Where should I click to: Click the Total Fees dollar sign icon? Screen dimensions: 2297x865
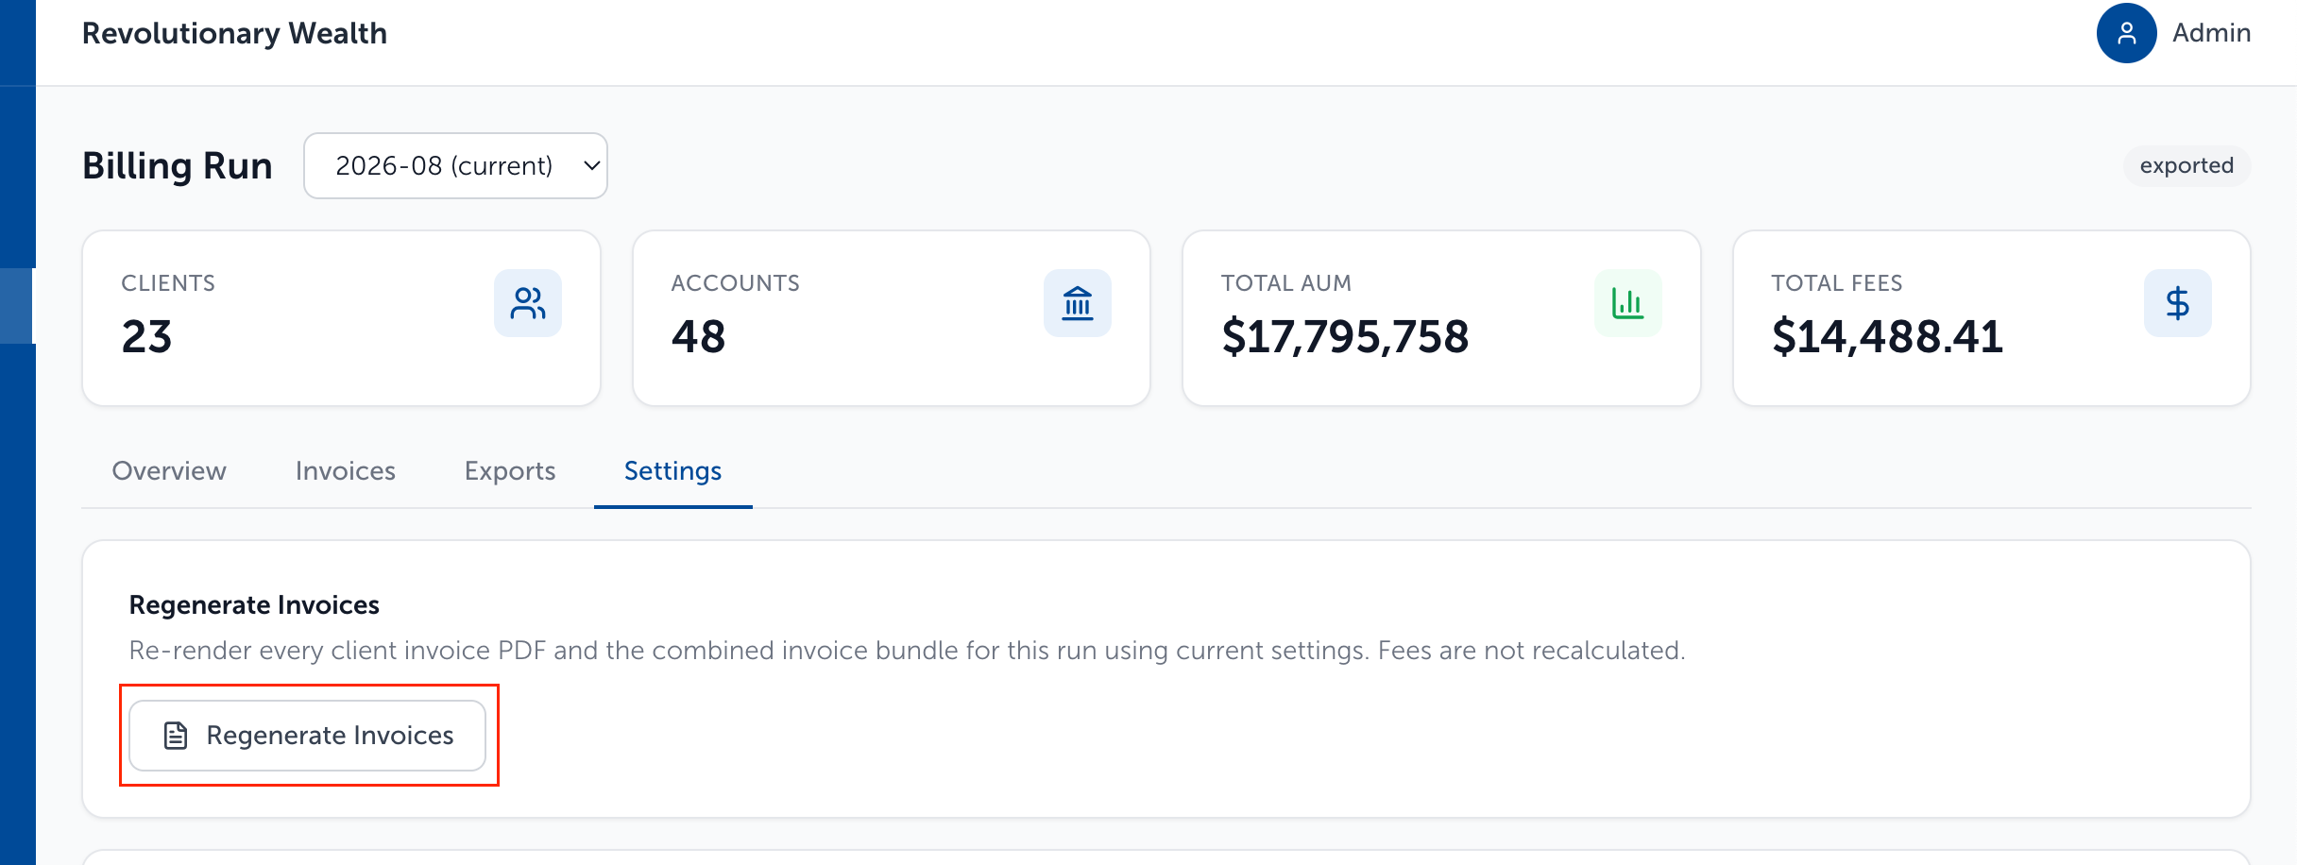point(2178,303)
